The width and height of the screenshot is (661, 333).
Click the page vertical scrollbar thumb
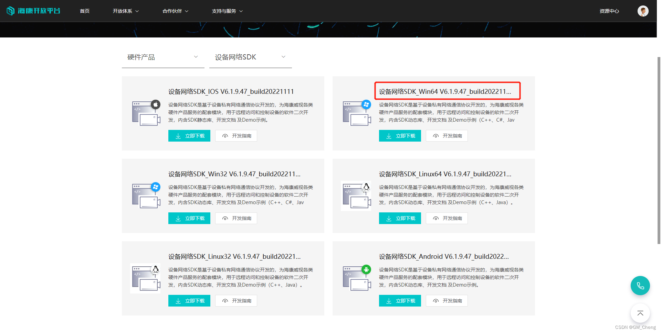click(659, 150)
